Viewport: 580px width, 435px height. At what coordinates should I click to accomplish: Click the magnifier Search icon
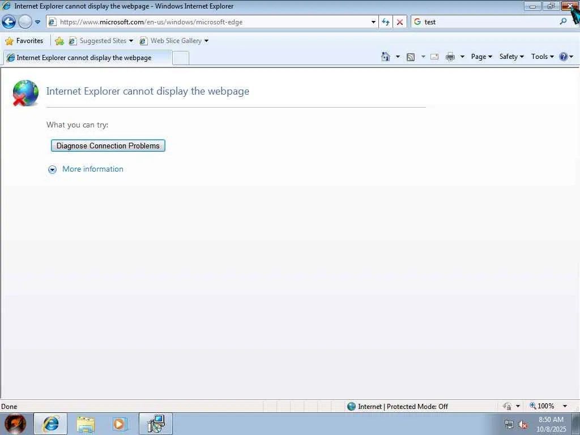563,22
